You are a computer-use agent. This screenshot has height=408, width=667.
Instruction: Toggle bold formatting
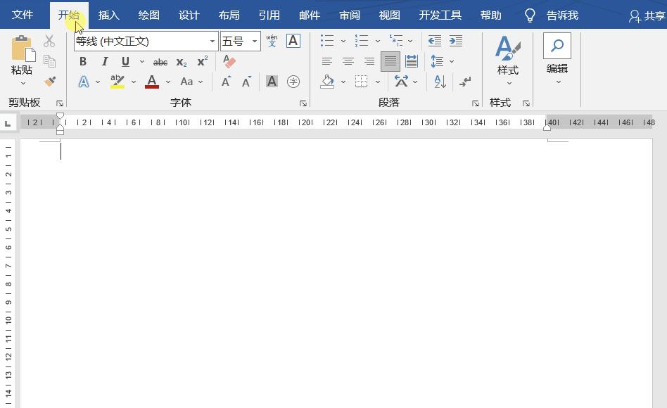point(83,61)
